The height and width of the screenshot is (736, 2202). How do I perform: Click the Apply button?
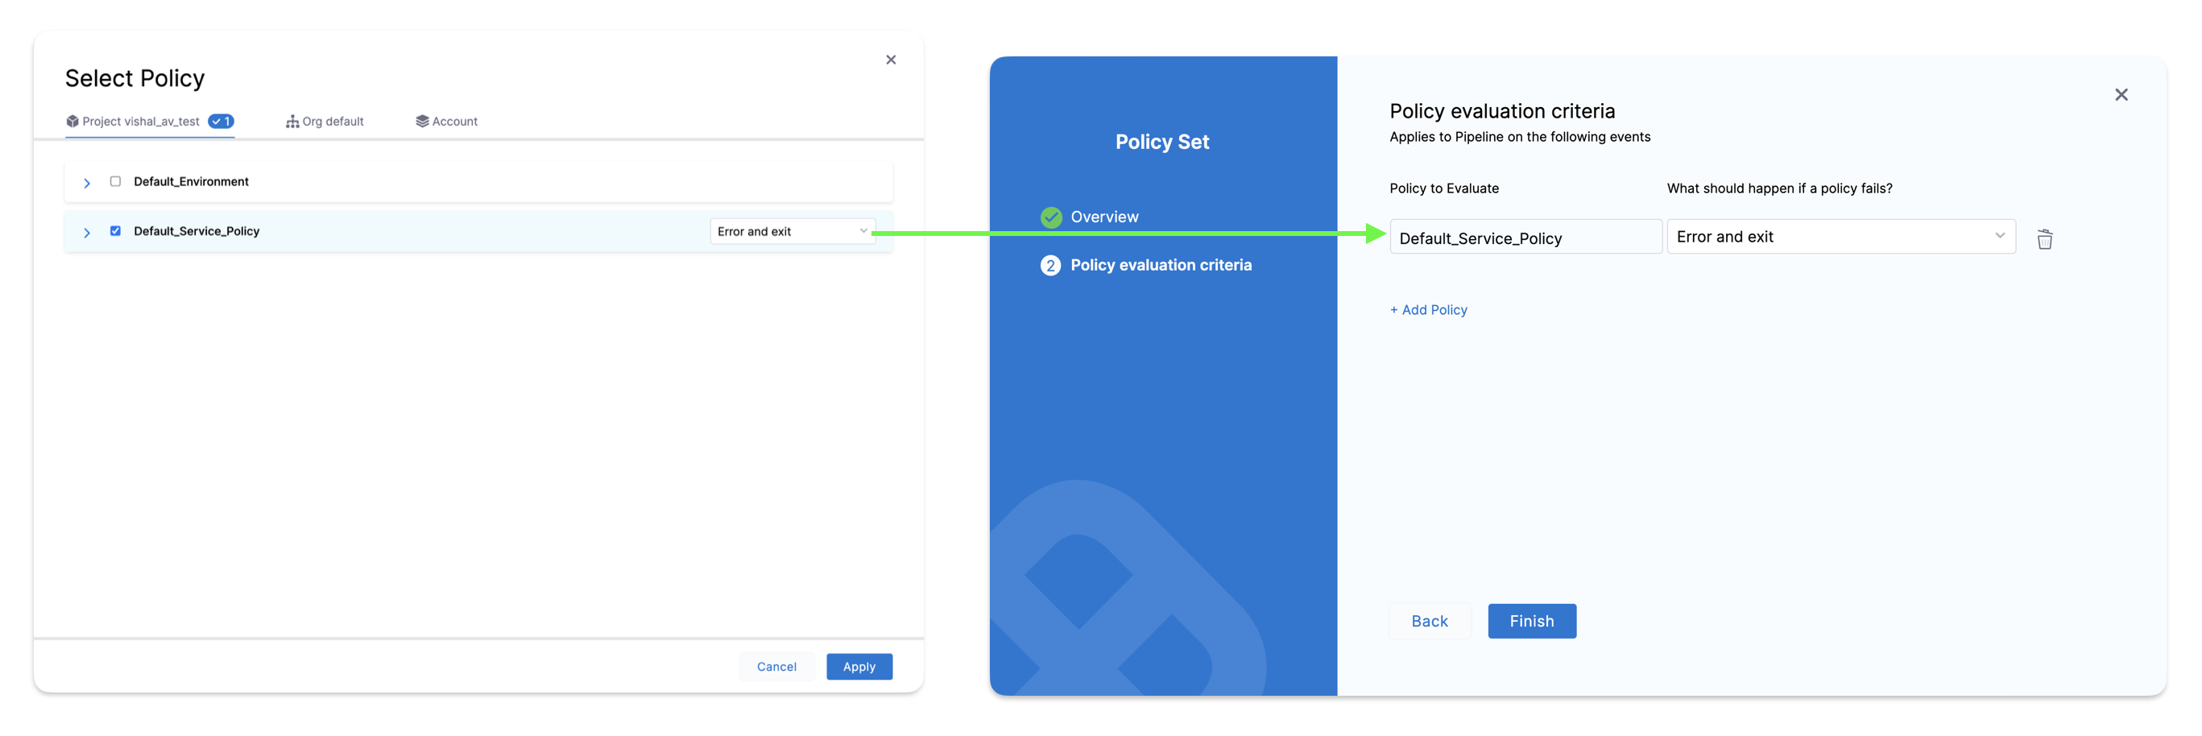859,666
